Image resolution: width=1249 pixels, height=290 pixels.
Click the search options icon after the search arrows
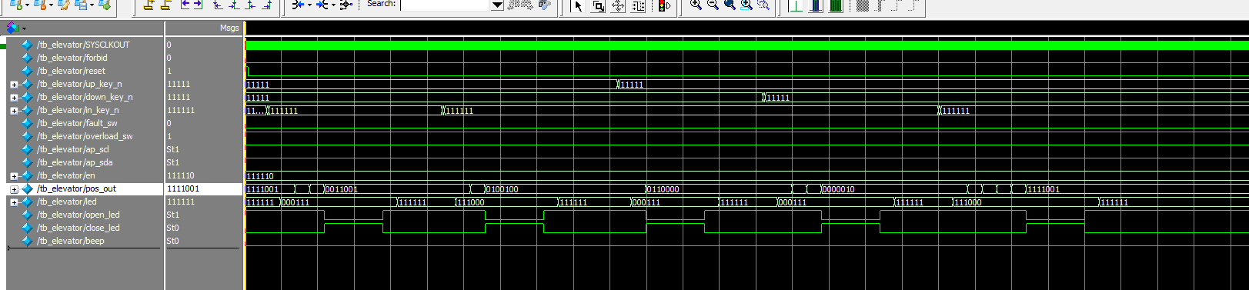pos(545,5)
